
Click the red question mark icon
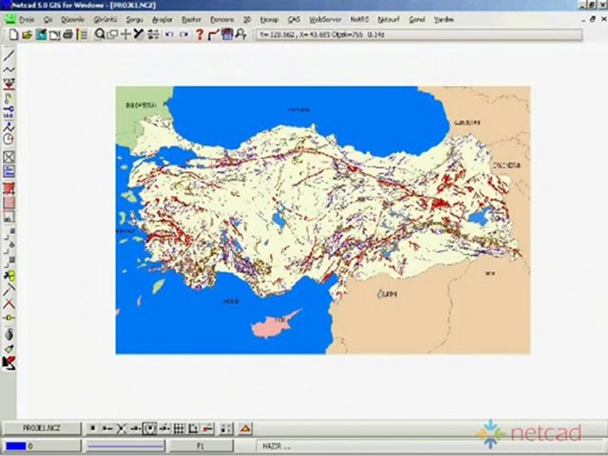pyautogui.click(x=199, y=34)
